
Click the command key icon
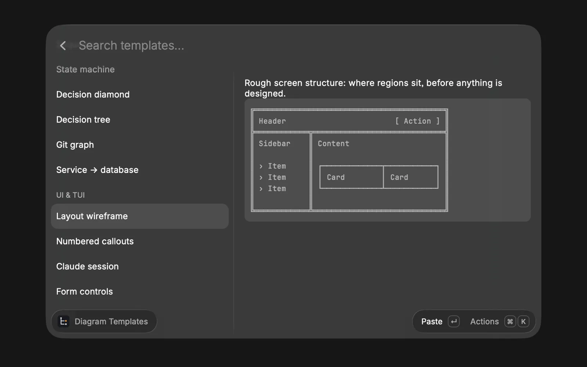coord(510,321)
